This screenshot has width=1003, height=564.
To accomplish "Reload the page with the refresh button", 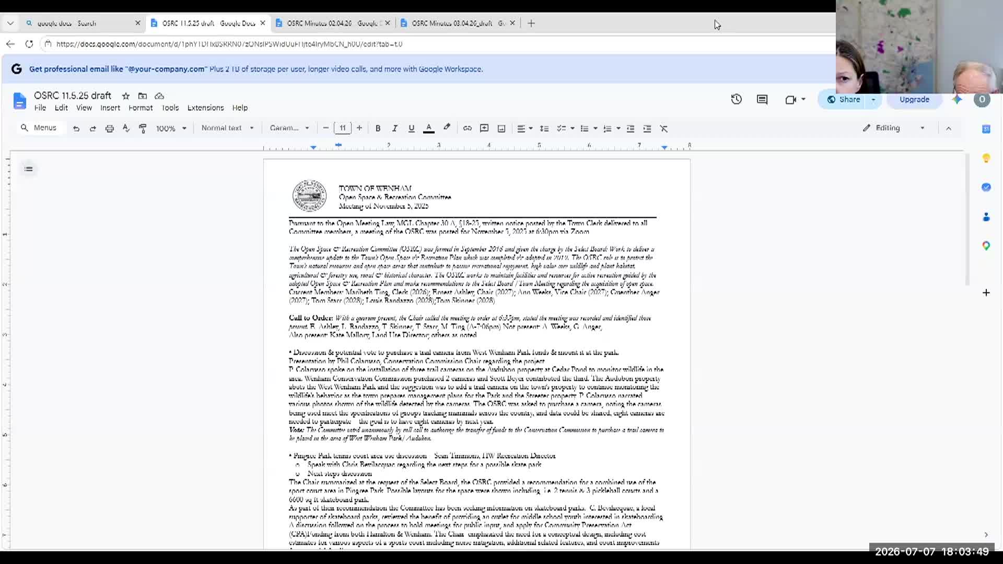I will 29,44.
